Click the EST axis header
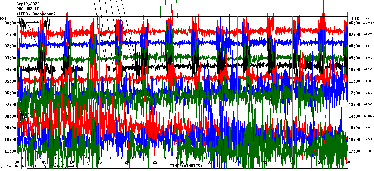 [x=3, y=18]
